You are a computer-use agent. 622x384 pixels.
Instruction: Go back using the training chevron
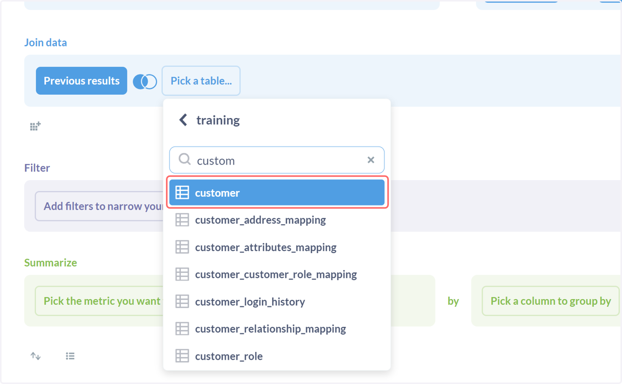(182, 120)
